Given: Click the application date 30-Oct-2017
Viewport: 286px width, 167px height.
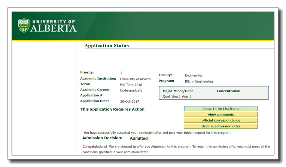Looking at the screenshot, I should [130, 102].
